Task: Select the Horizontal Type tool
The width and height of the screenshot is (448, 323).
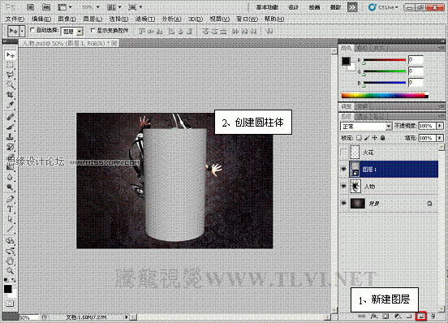Action: [x=11, y=209]
